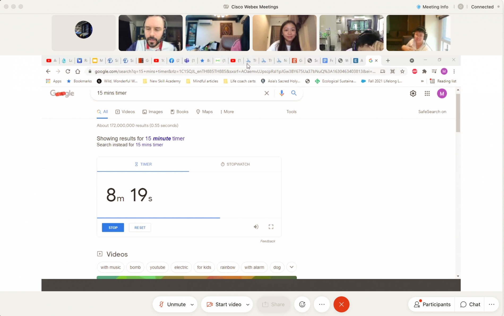Select the avatar participant tile
This screenshot has height=316, width=504.
pyautogui.click(x=84, y=33)
